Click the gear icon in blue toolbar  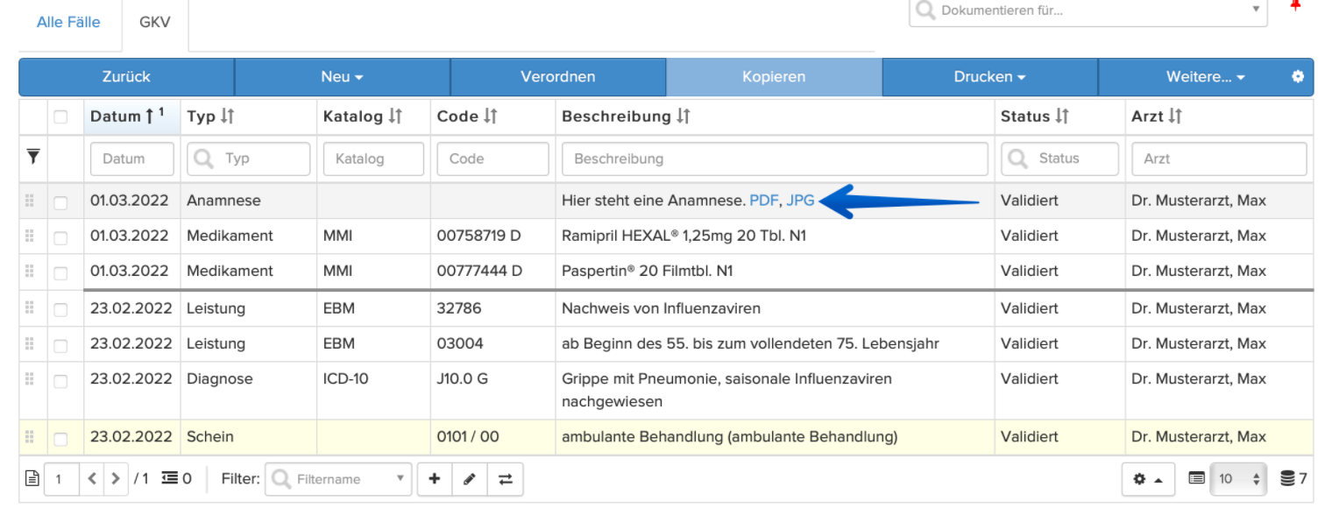click(x=1298, y=77)
